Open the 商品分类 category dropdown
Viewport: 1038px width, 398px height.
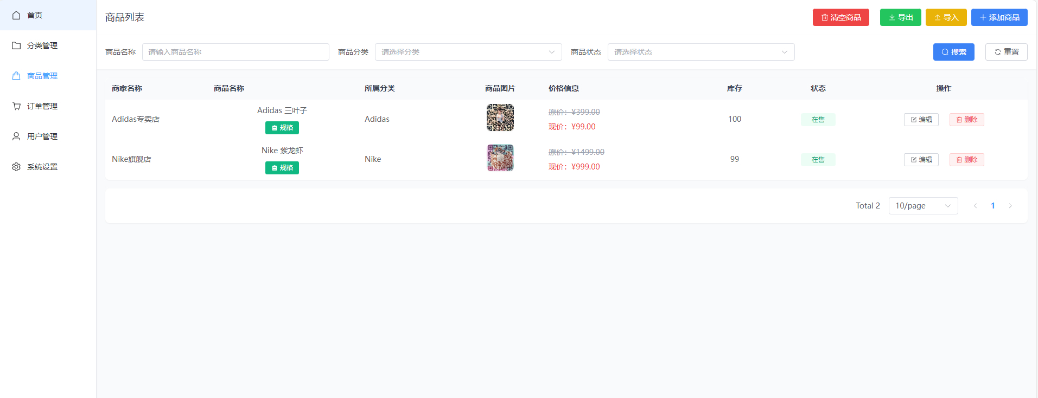point(468,52)
